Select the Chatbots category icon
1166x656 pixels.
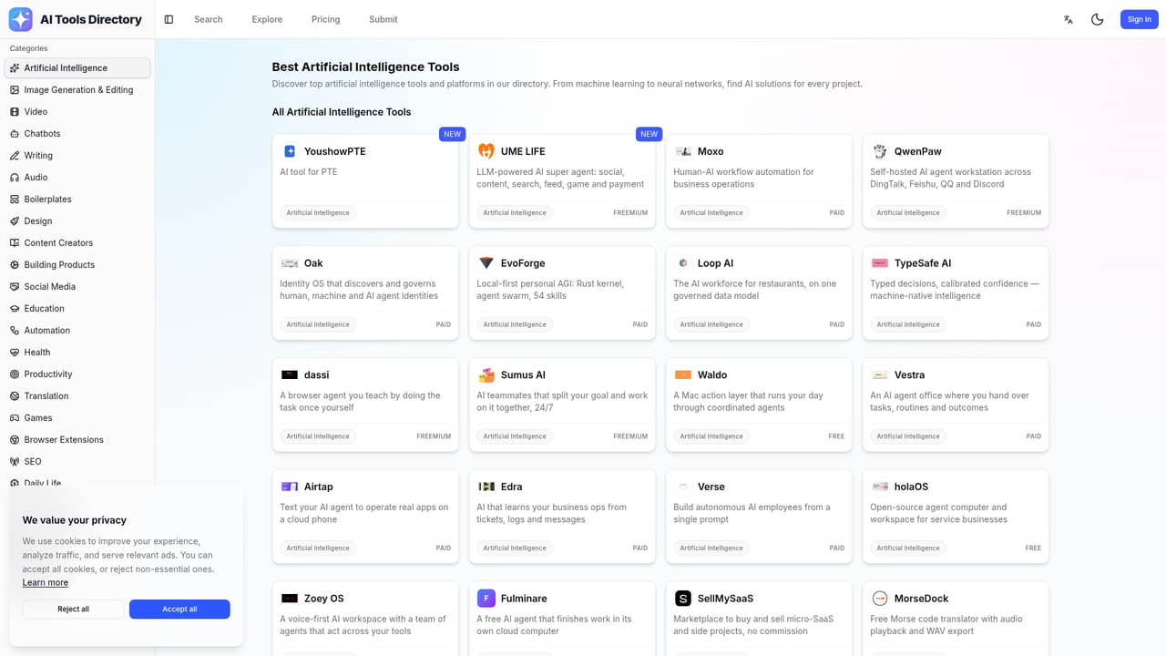click(15, 134)
